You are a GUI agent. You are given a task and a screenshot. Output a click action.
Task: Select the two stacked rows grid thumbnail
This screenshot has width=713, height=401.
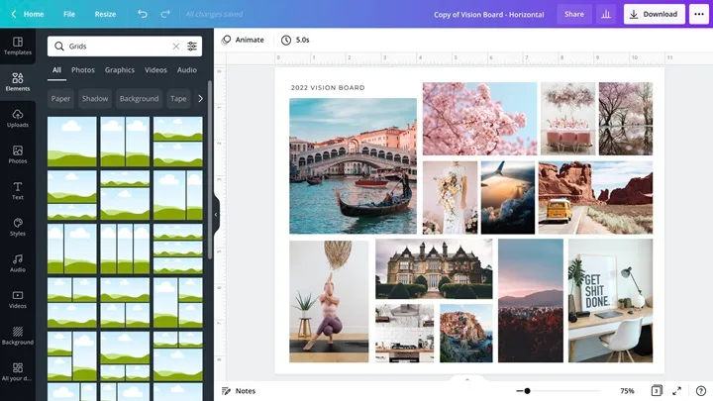(178, 142)
